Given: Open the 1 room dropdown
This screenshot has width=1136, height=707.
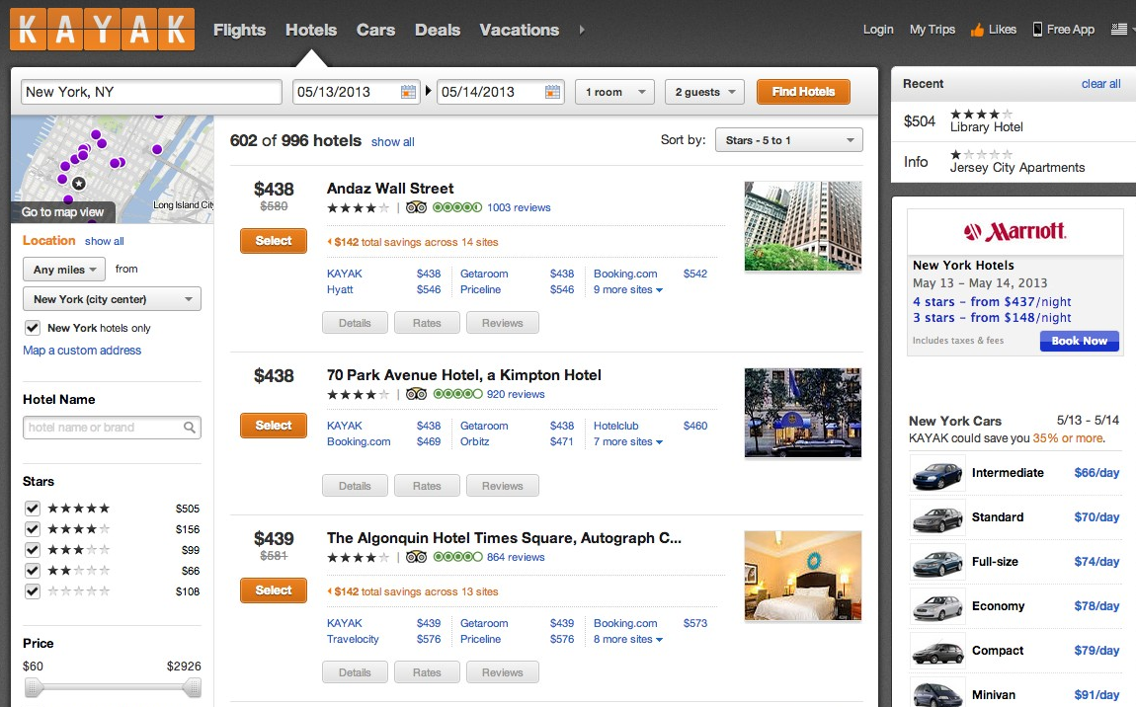Looking at the screenshot, I should click(614, 92).
